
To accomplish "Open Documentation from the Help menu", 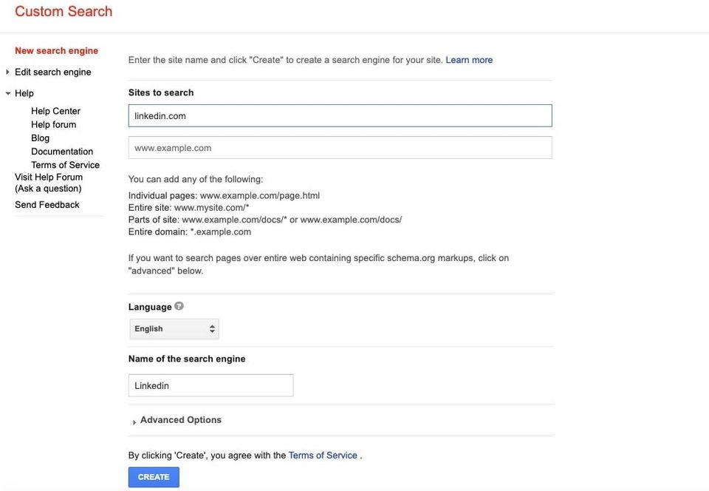I will point(62,152).
